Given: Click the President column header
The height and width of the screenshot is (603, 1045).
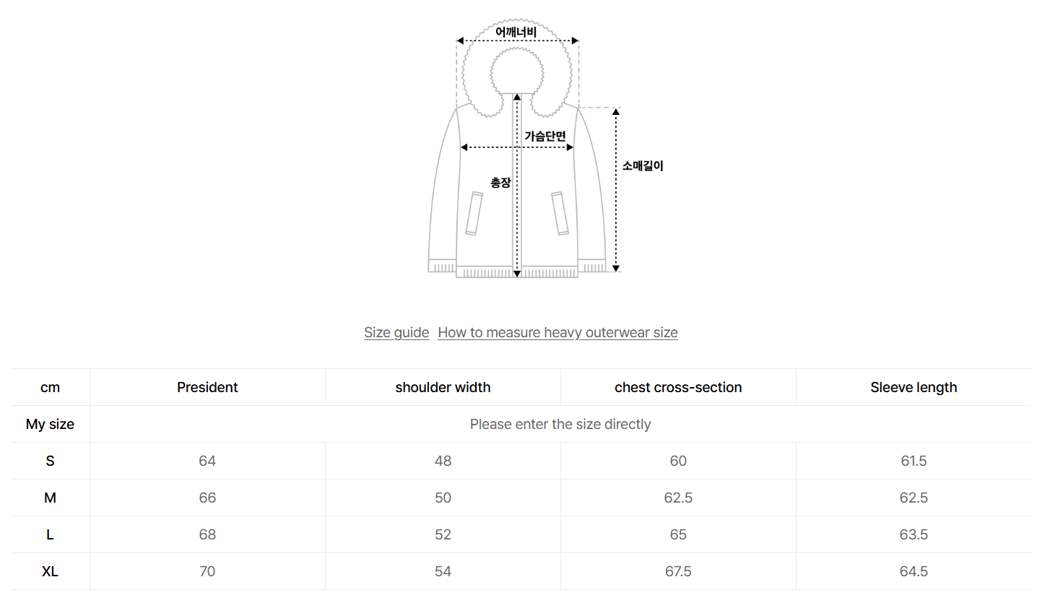Looking at the screenshot, I should click(x=207, y=387).
